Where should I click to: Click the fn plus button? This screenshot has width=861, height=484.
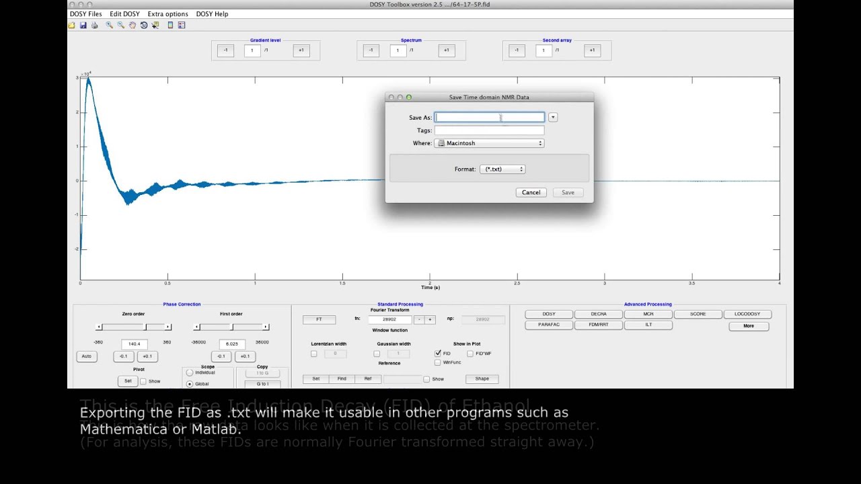click(x=430, y=319)
